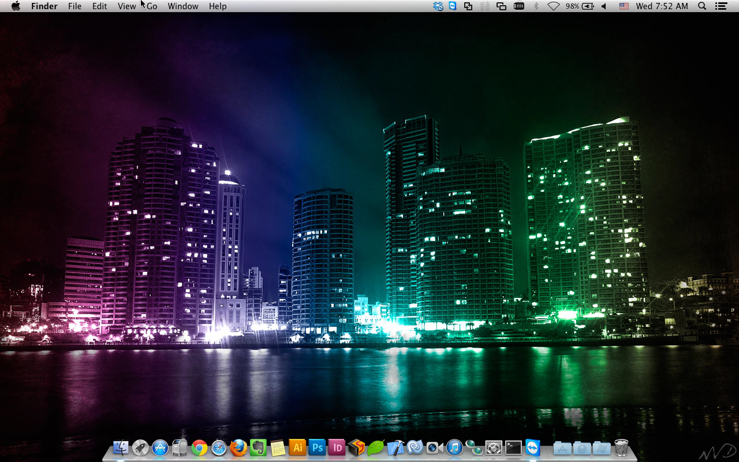The height and width of the screenshot is (462, 739).
Task: Open the battery 98% status menu
Action: (580, 6)
